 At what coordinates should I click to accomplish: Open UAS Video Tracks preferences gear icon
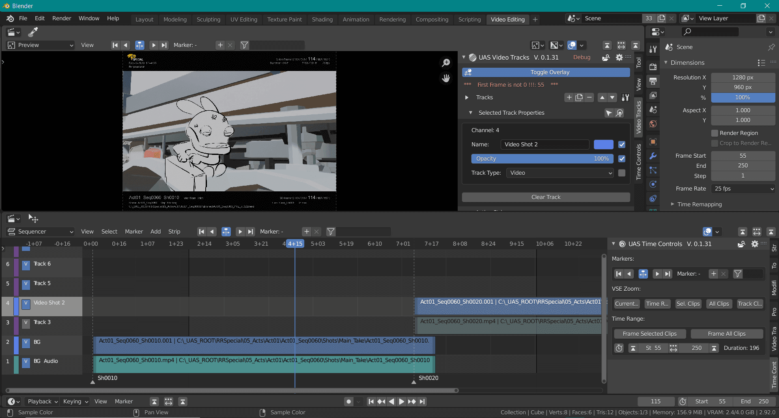click(620, 57)
